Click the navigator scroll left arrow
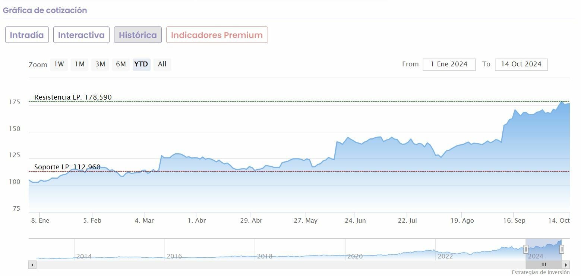 click(x=32, y=265)
